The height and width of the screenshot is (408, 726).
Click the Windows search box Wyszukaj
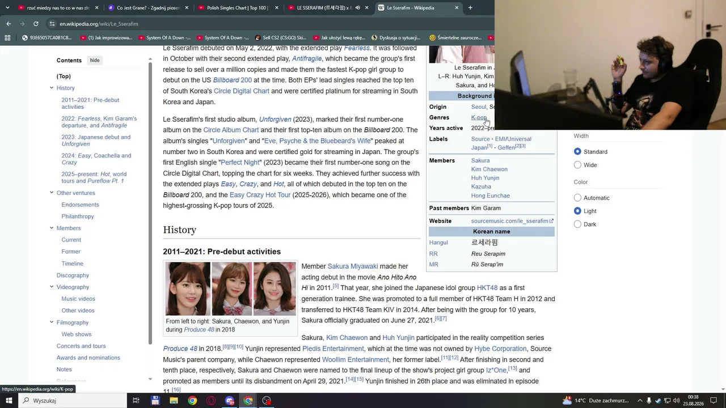coord(73,401)
